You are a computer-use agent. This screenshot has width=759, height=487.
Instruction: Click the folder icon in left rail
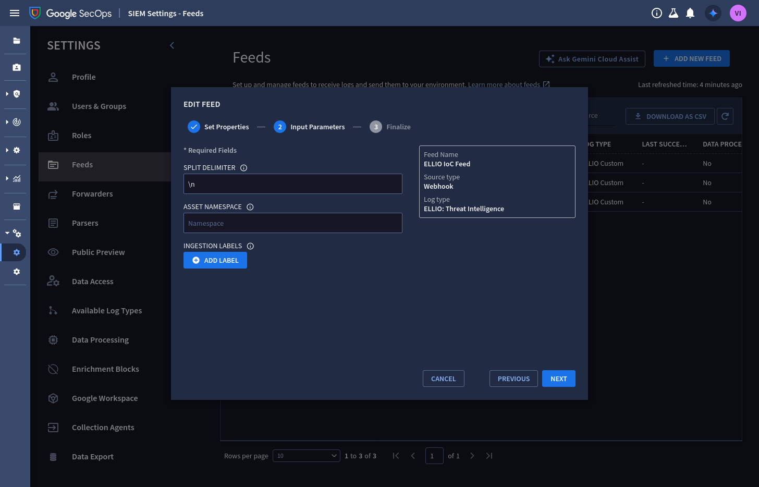click(x=17, y=41)
